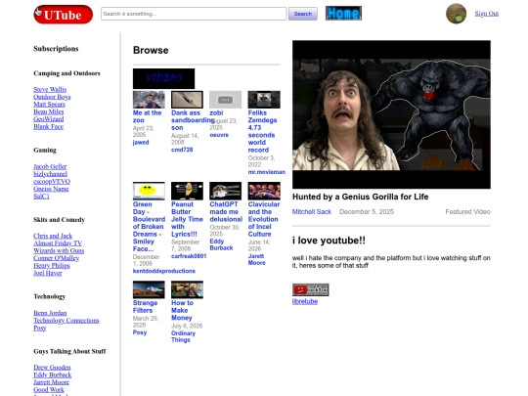
Task: Open the Dank ass sandboarding son thumbnail
Action: pos(187,100)
